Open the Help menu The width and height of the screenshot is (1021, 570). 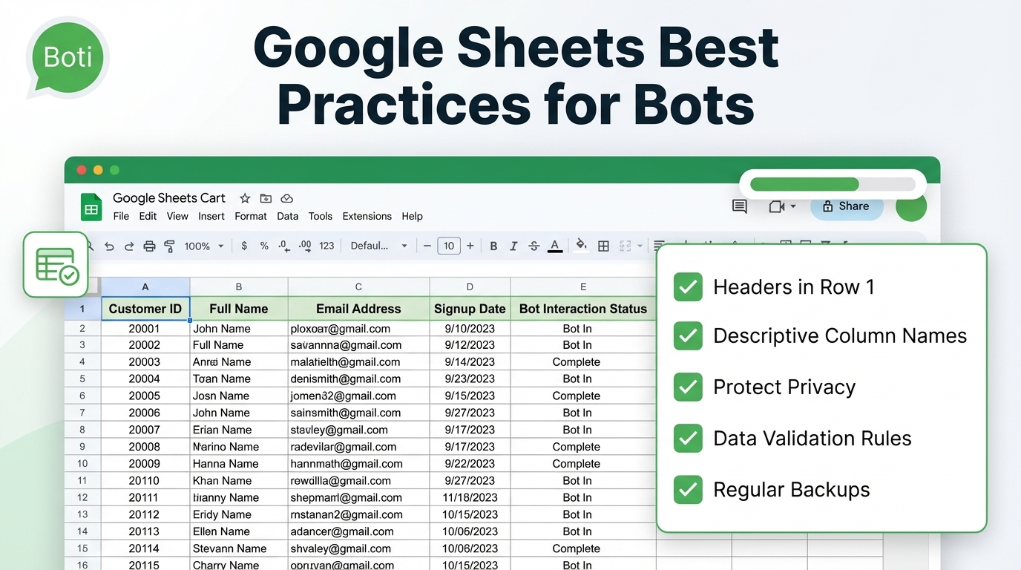[412, 216]
